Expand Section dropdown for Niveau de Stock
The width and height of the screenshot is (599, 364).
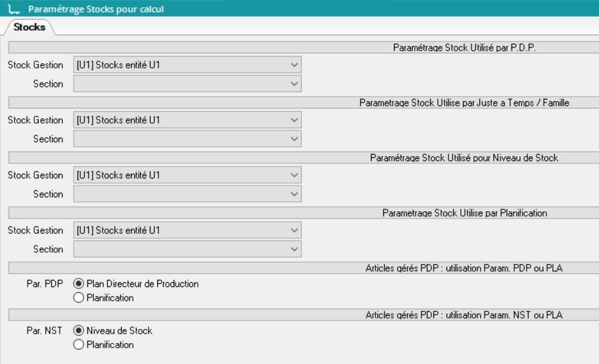187,195
